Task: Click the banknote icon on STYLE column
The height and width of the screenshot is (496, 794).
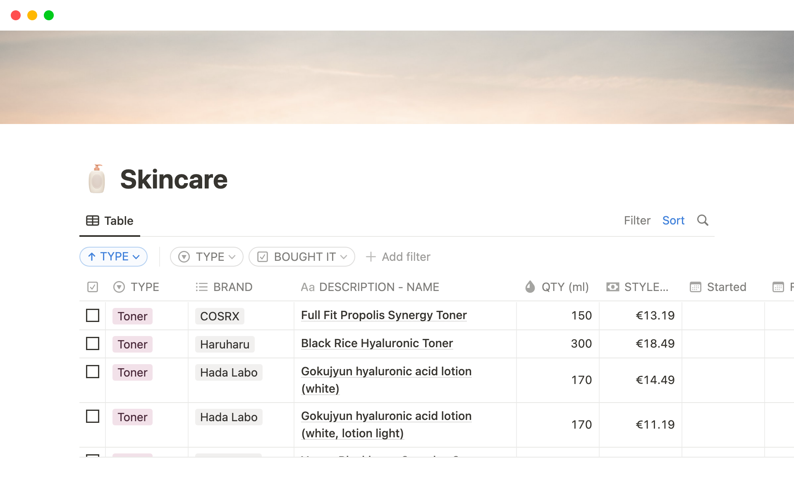Action: click(x=613, y=286)
